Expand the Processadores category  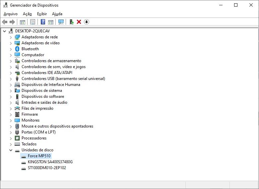click(11, 138)
